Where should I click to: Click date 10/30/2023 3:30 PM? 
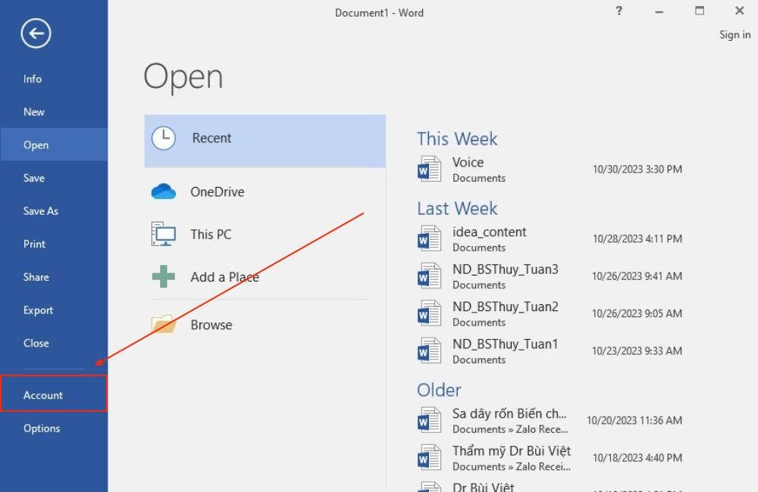coord(637,169)
